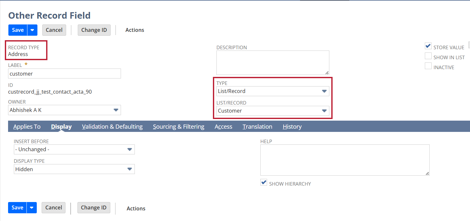
Task: Open the top Actions menu
Action: 135,30
